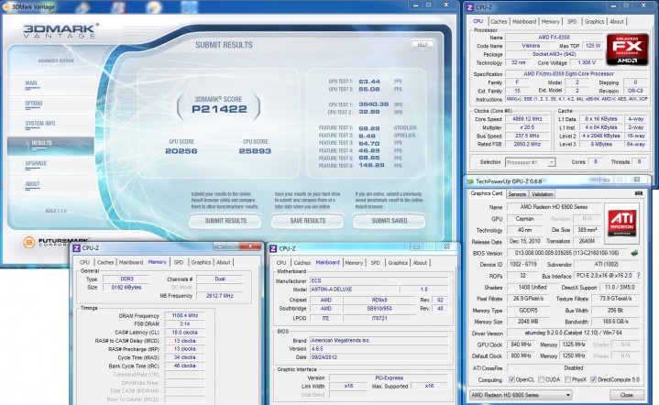
Task: Switch to CPU tab in CPU-Z Memory window
Action: coord(84,262)
